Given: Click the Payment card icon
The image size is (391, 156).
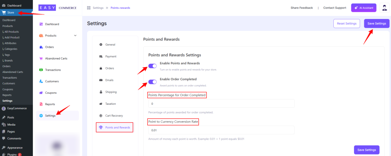Looking at the screenshot, I should coord(101,56).
